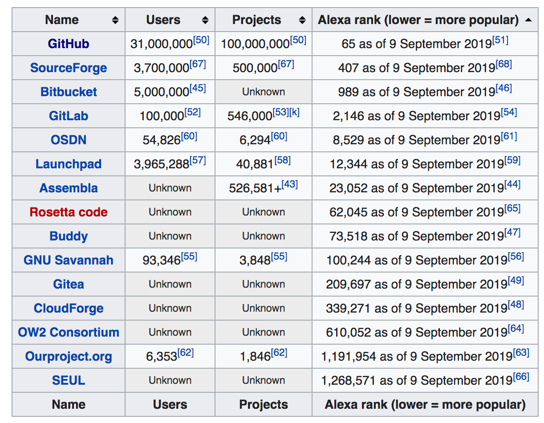Follow citation [46] in the Bitbucket row
The height and width of the screenshot is (423, 544).
click(504, 88)
